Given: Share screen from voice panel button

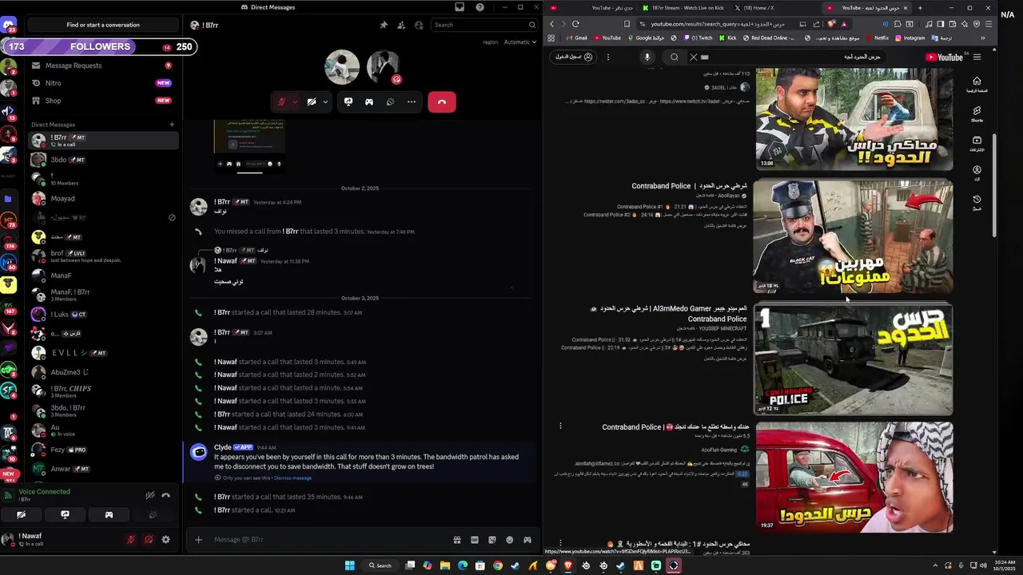Looking at the screenshot, I should (66, 515).
